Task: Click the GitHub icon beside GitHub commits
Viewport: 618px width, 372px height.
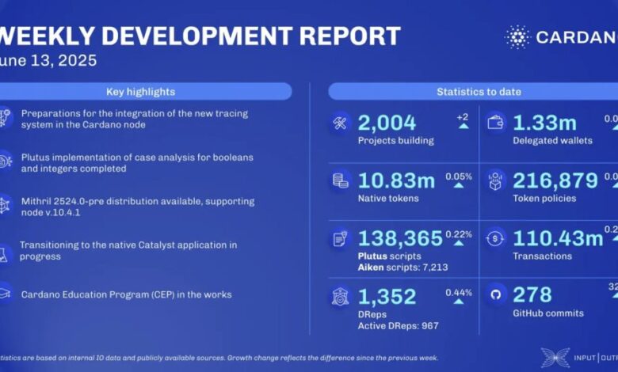Action: (x=495, y=294)
